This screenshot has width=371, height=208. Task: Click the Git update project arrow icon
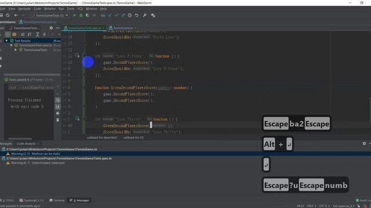tap(110, 16)
